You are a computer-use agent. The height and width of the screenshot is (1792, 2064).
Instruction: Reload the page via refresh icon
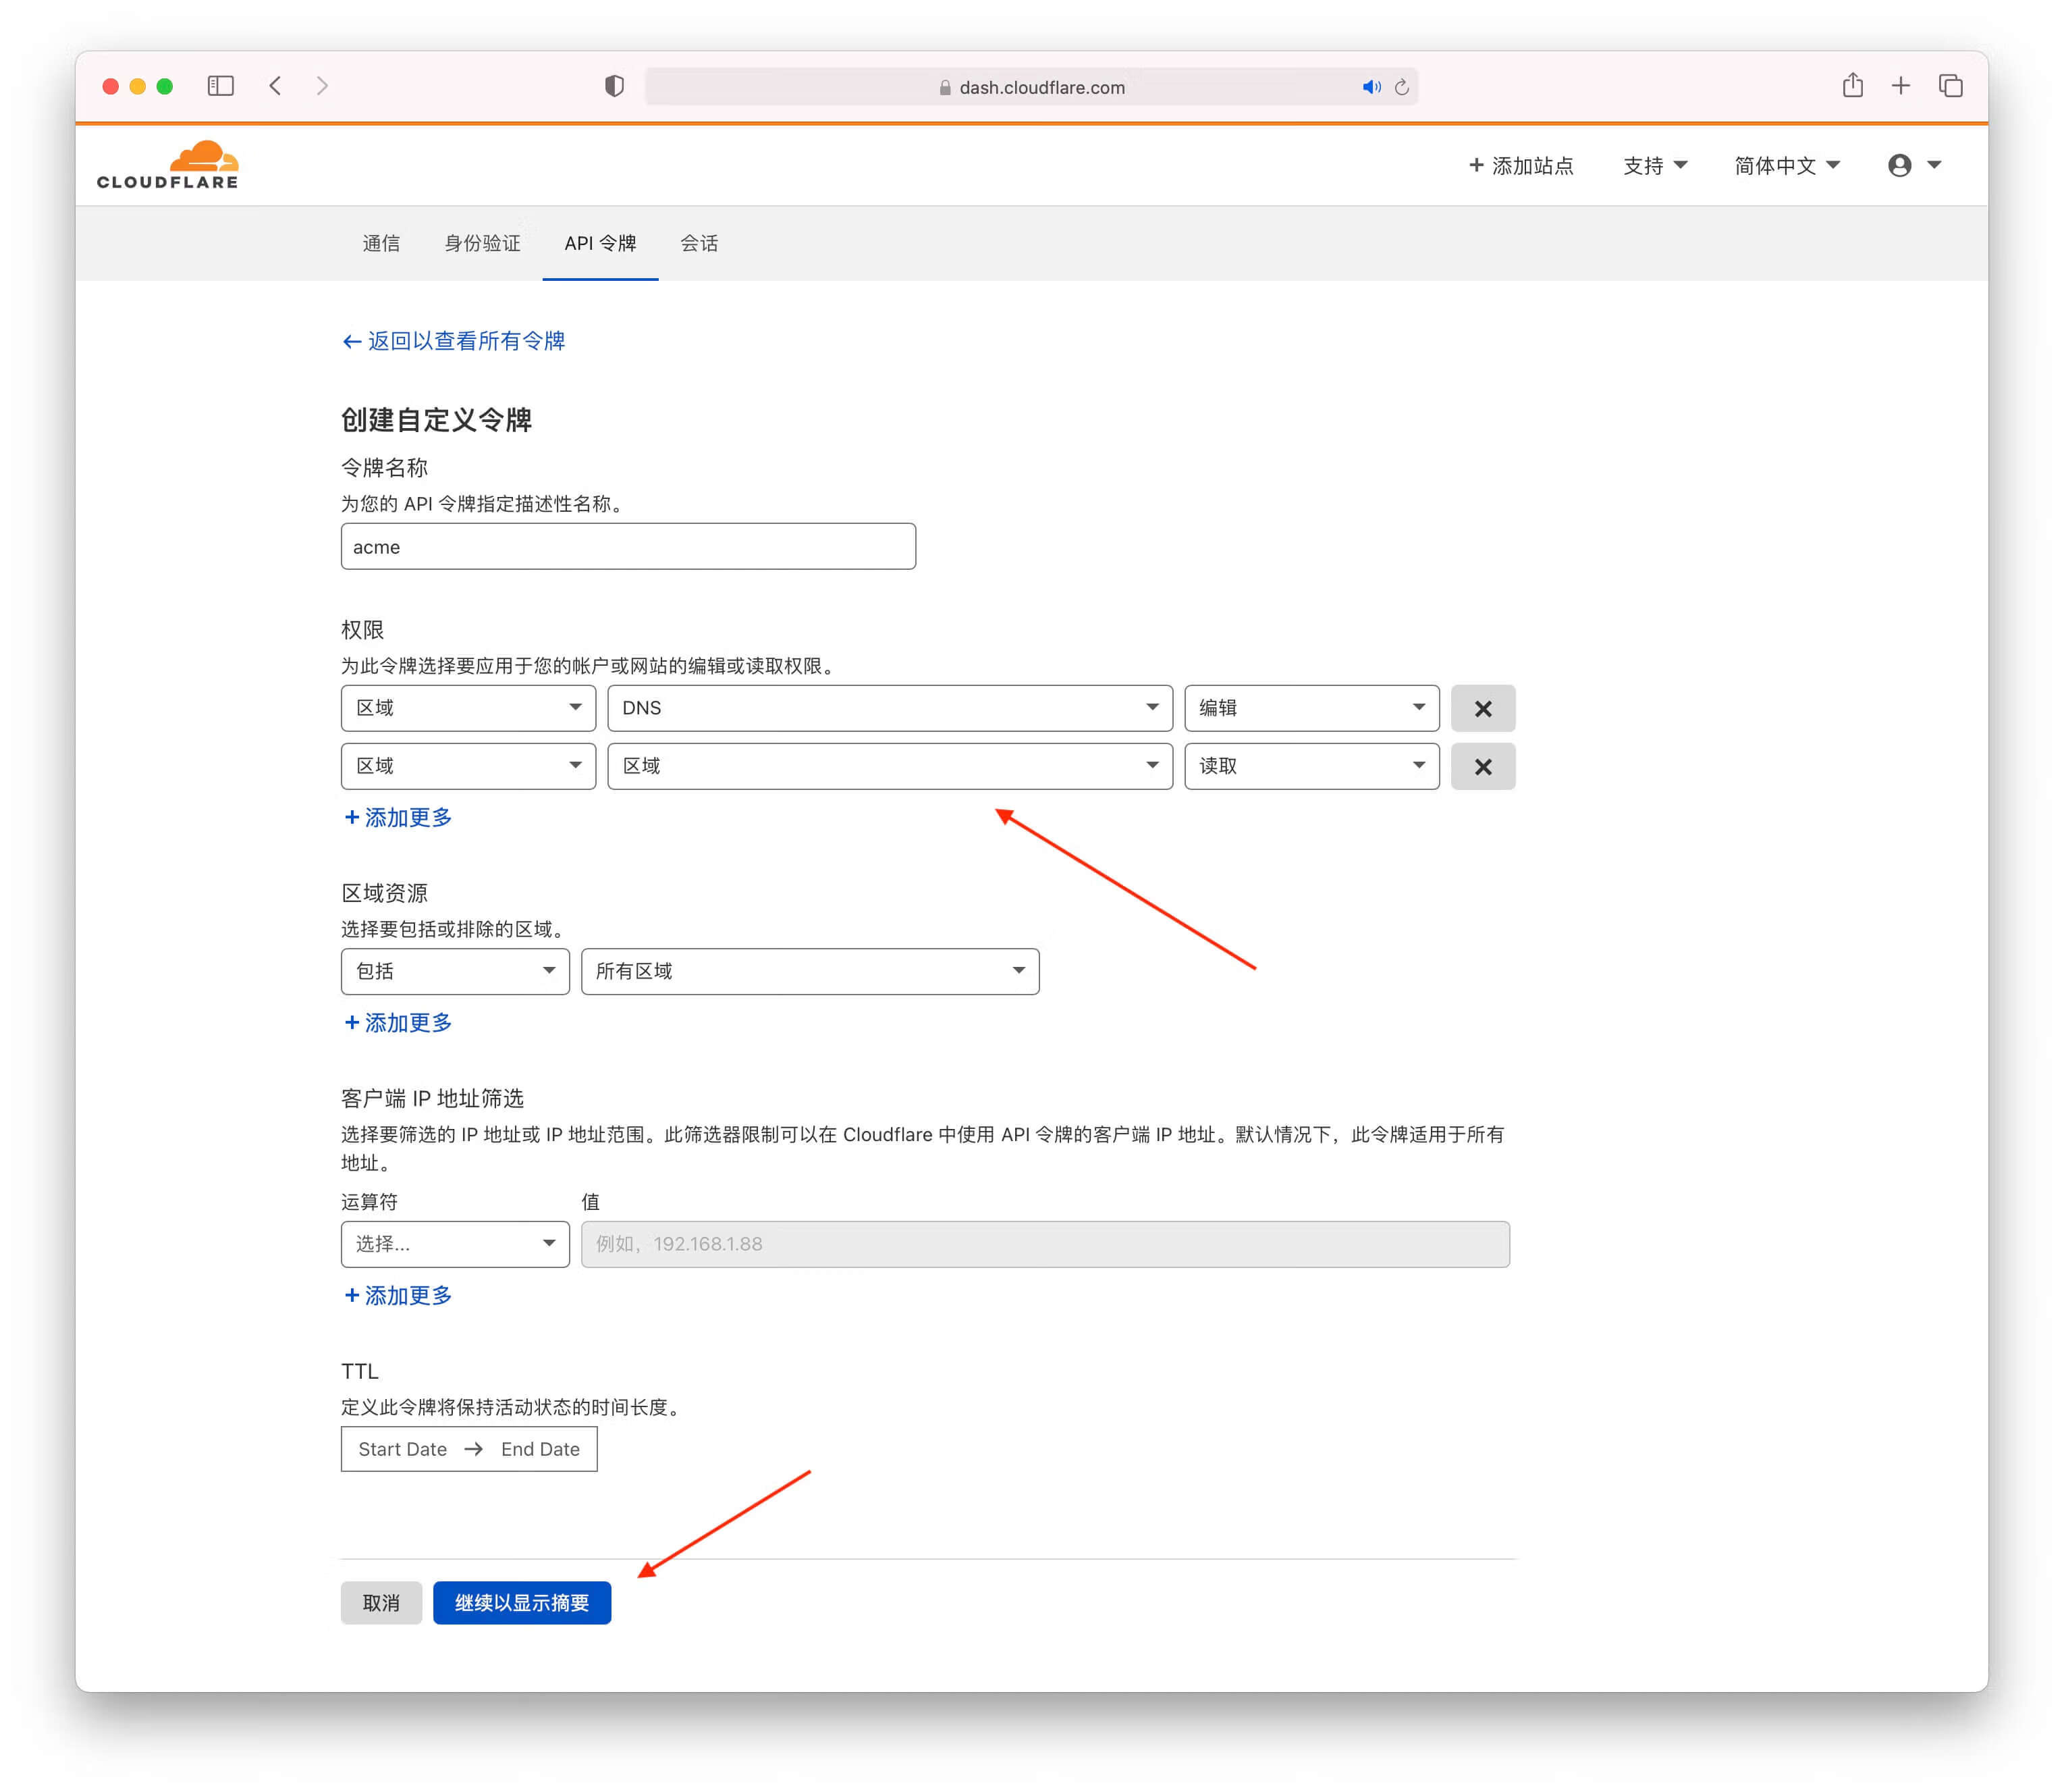tap(1401, 87)
